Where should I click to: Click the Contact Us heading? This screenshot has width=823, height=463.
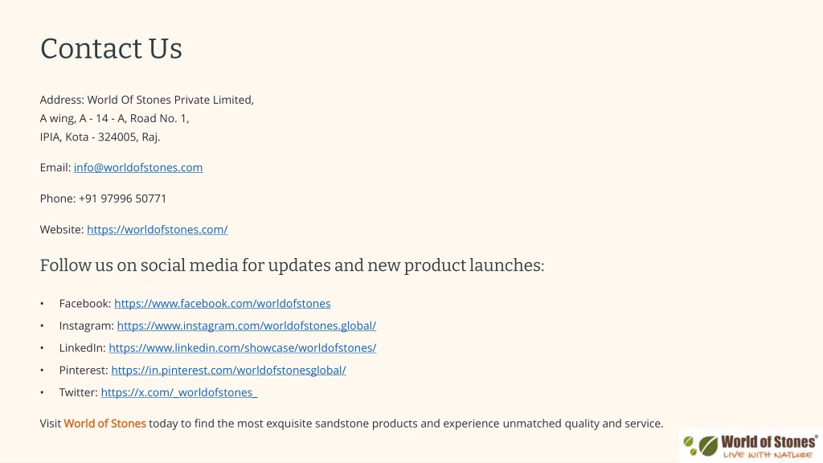point(111,49)
